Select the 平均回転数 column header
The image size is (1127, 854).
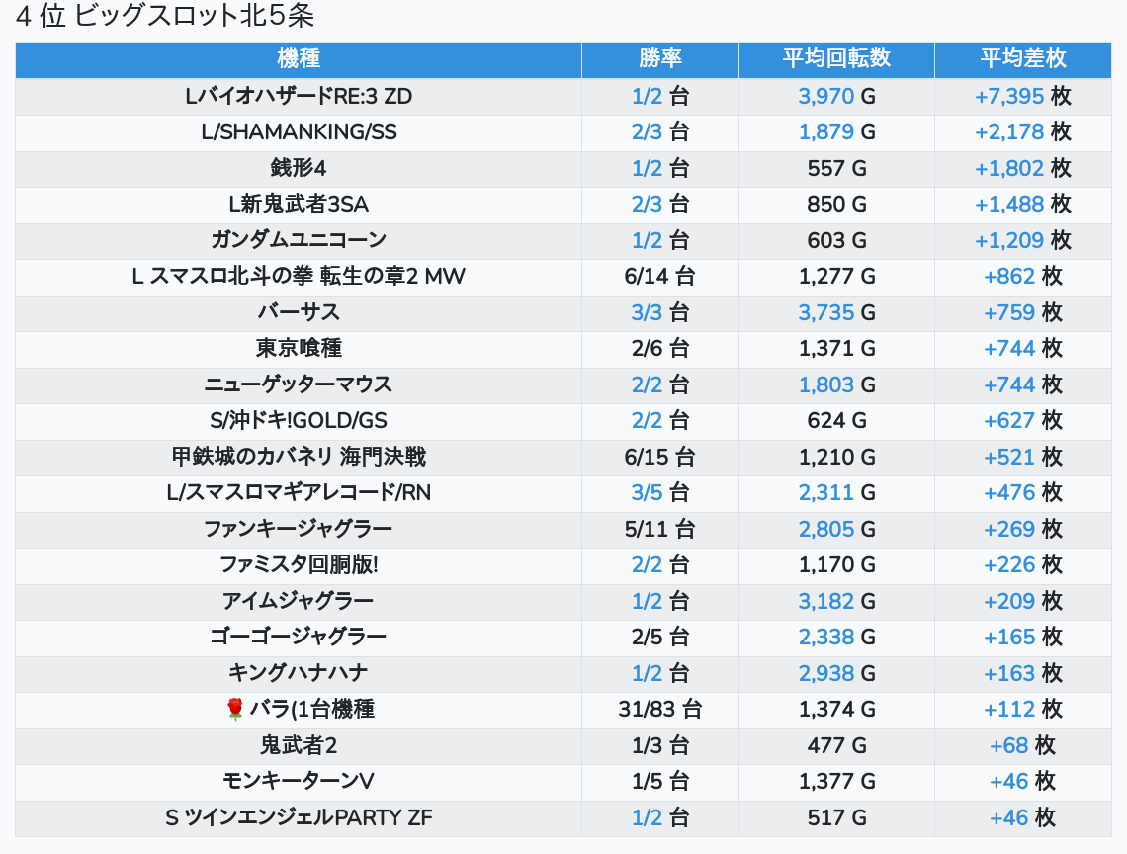pyautogui.click(x=836, y=59)
